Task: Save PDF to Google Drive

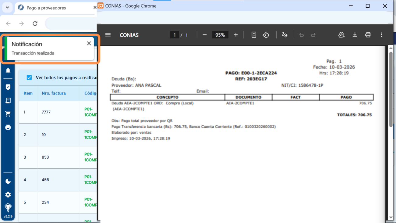Action: point(341,35)
